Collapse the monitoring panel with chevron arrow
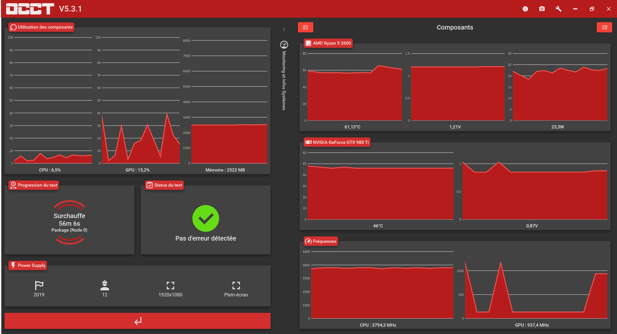The image size is (617, 334). point(284,29)
